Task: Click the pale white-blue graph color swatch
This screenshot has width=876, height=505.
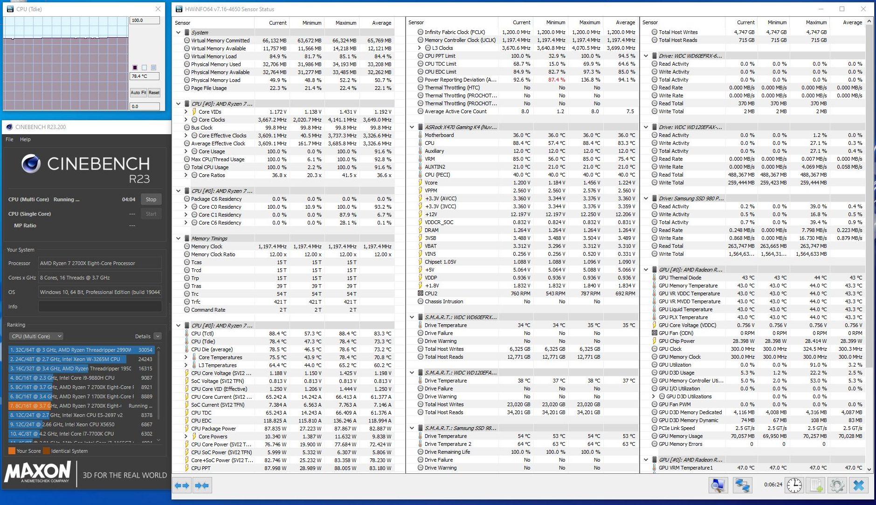Action: pos(145,68)
